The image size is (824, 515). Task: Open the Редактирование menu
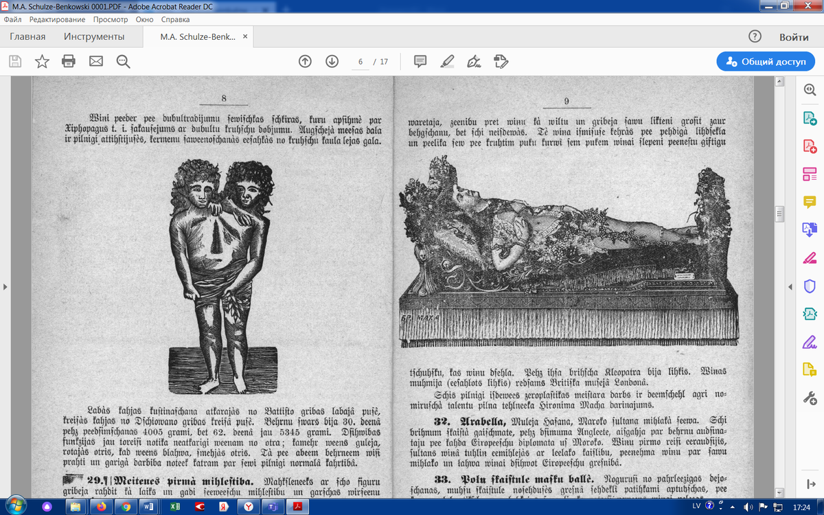pos(58,20)
